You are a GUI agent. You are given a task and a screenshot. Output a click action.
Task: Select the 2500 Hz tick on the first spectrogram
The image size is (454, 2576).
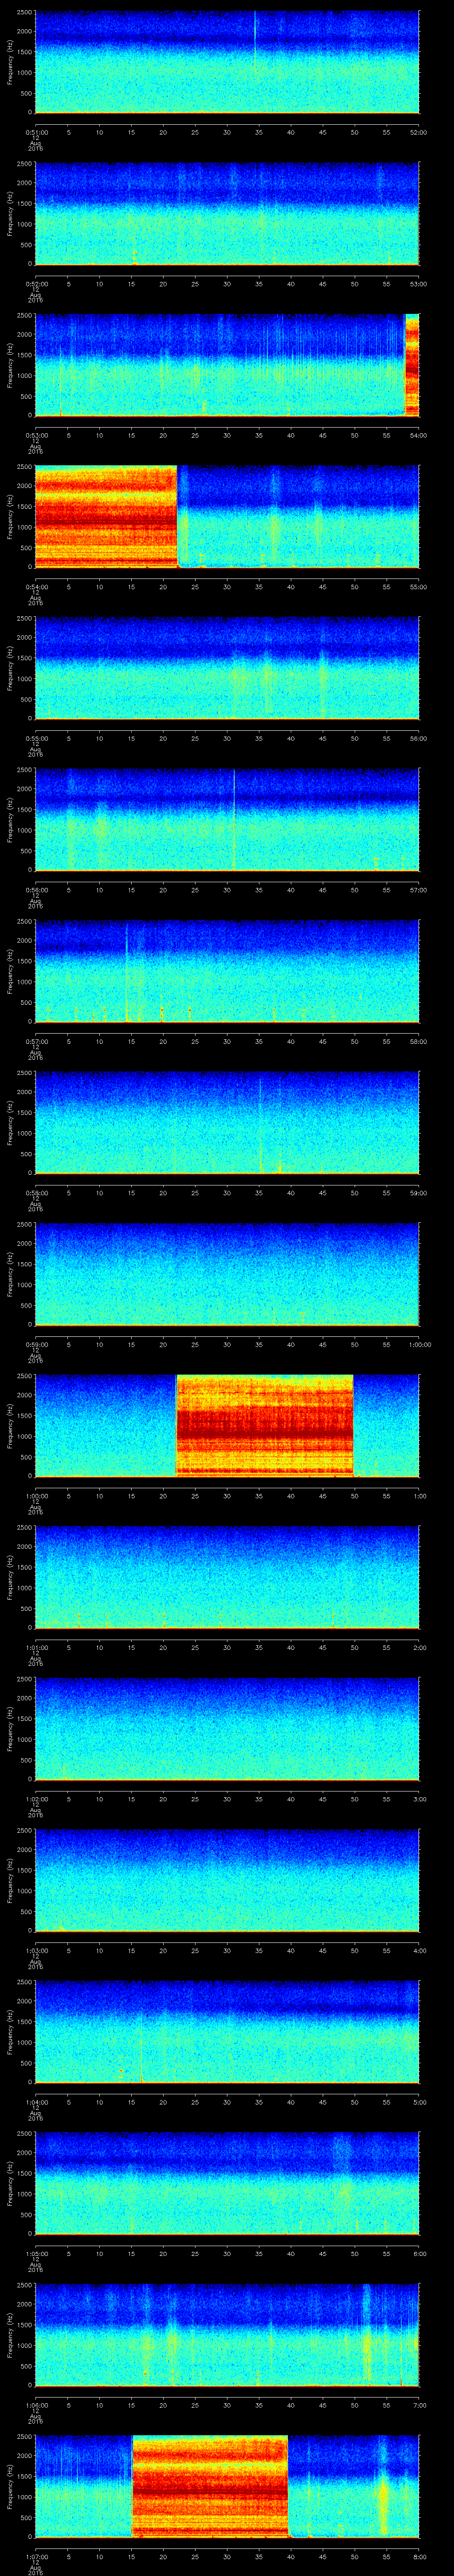[25, 13]
